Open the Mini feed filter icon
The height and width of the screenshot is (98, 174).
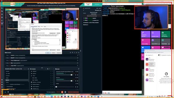pos(72,53)
